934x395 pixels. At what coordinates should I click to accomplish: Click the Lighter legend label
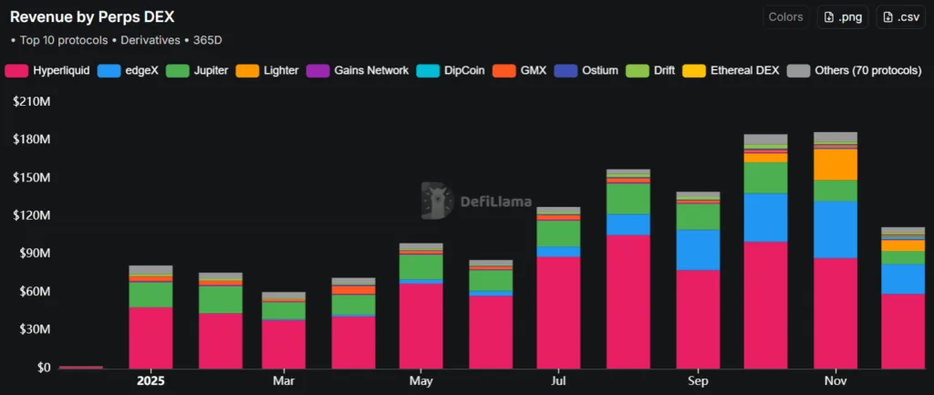(x=281, y=71)
